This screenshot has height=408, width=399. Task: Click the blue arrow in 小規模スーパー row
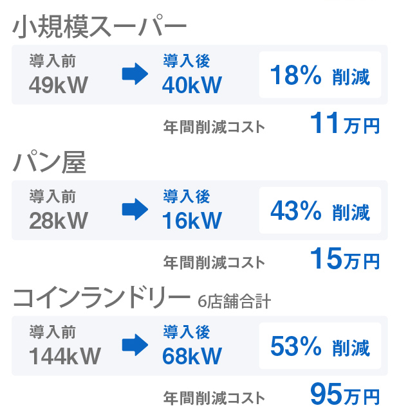coord(135,74)
